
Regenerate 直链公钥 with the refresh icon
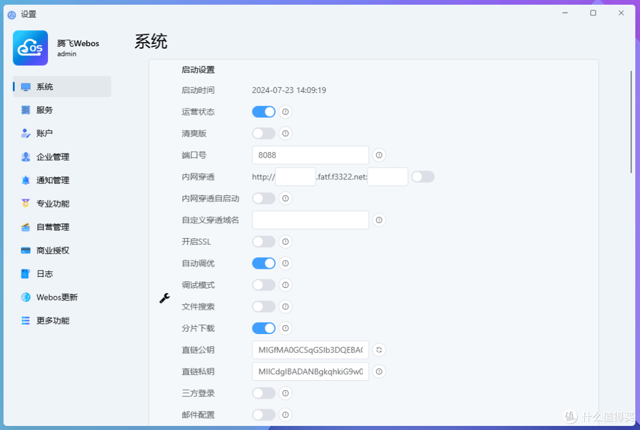coord(379,349)
